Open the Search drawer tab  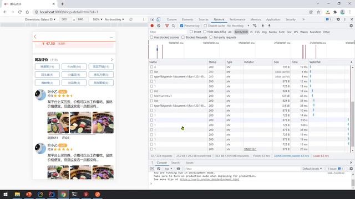click(x=175, y=163)
